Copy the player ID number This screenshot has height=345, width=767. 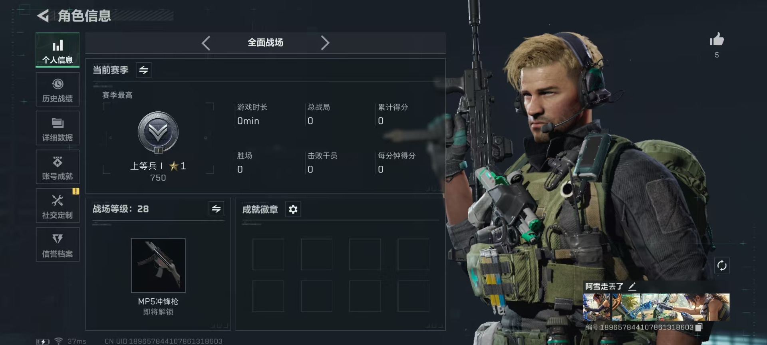pyautogui.click(x=699, y=327)
